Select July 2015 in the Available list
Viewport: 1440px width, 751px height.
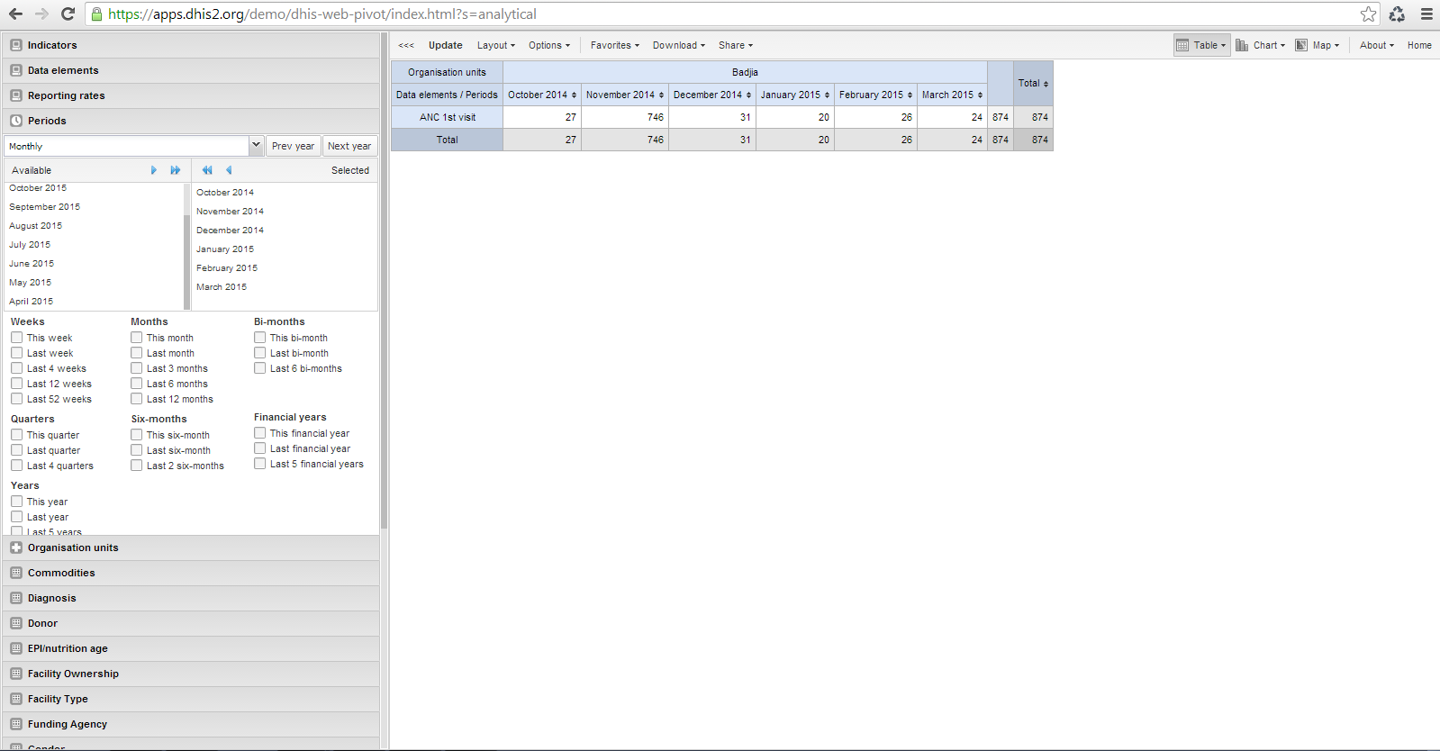pos(30,245)
